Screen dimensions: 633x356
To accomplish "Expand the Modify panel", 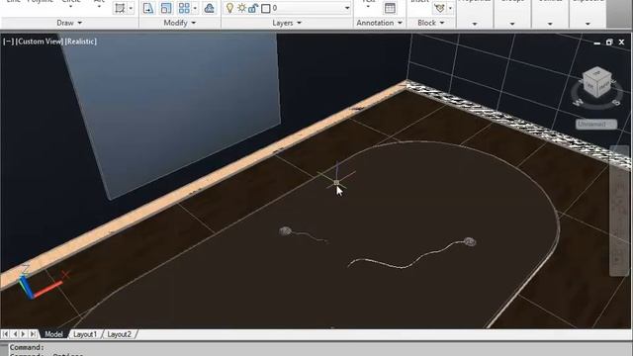I will (180, 23).
